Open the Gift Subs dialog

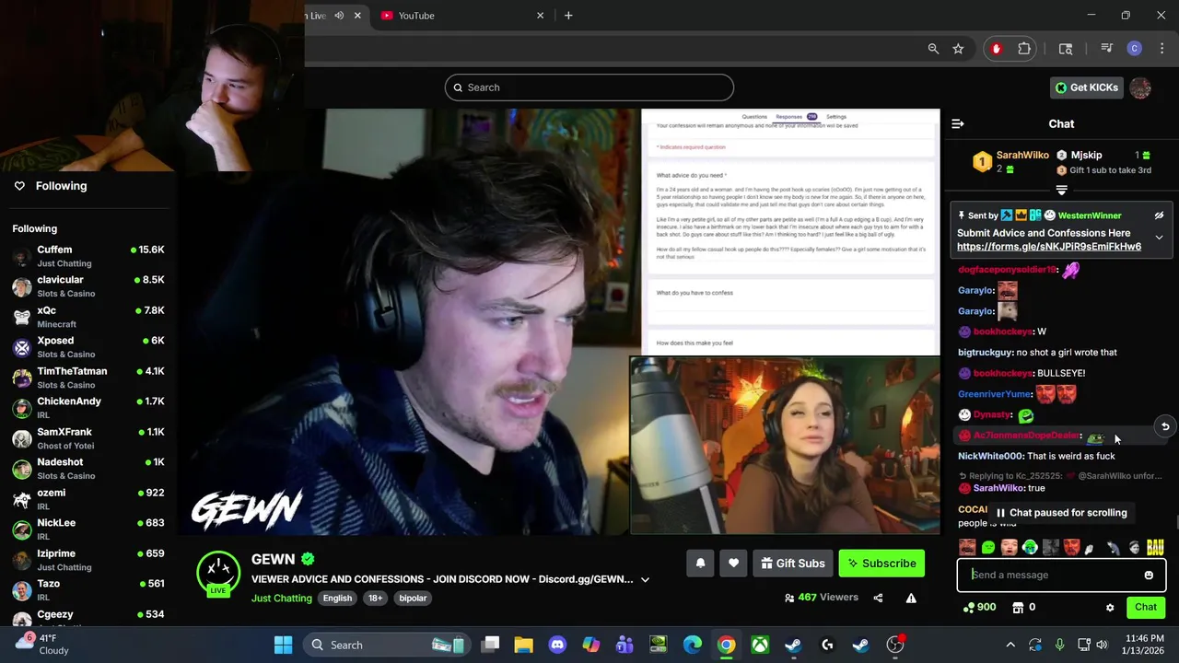[x=792, y=564]
